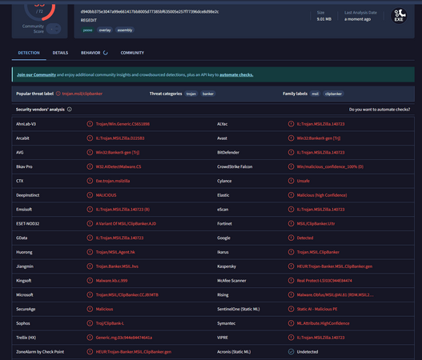
Task: Click the Arcabit detection alert icon
Action: (90, 138)
